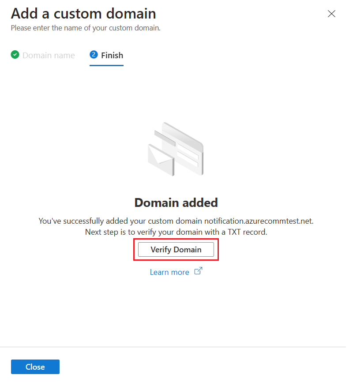Viewport: 353px width, 386px height.
Task: Click the Domain added heading
Action: coord(176,202)
